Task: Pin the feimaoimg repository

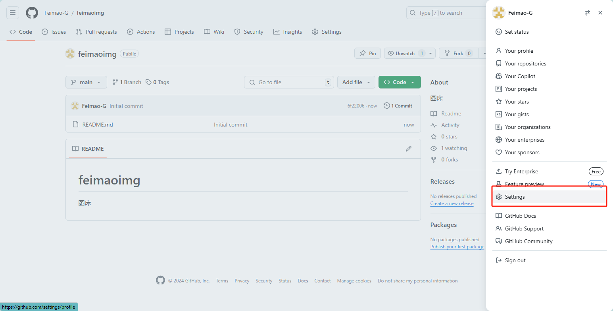Action: [367, 53]
